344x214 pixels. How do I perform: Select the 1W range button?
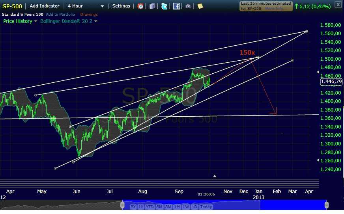tap(186, 207)
